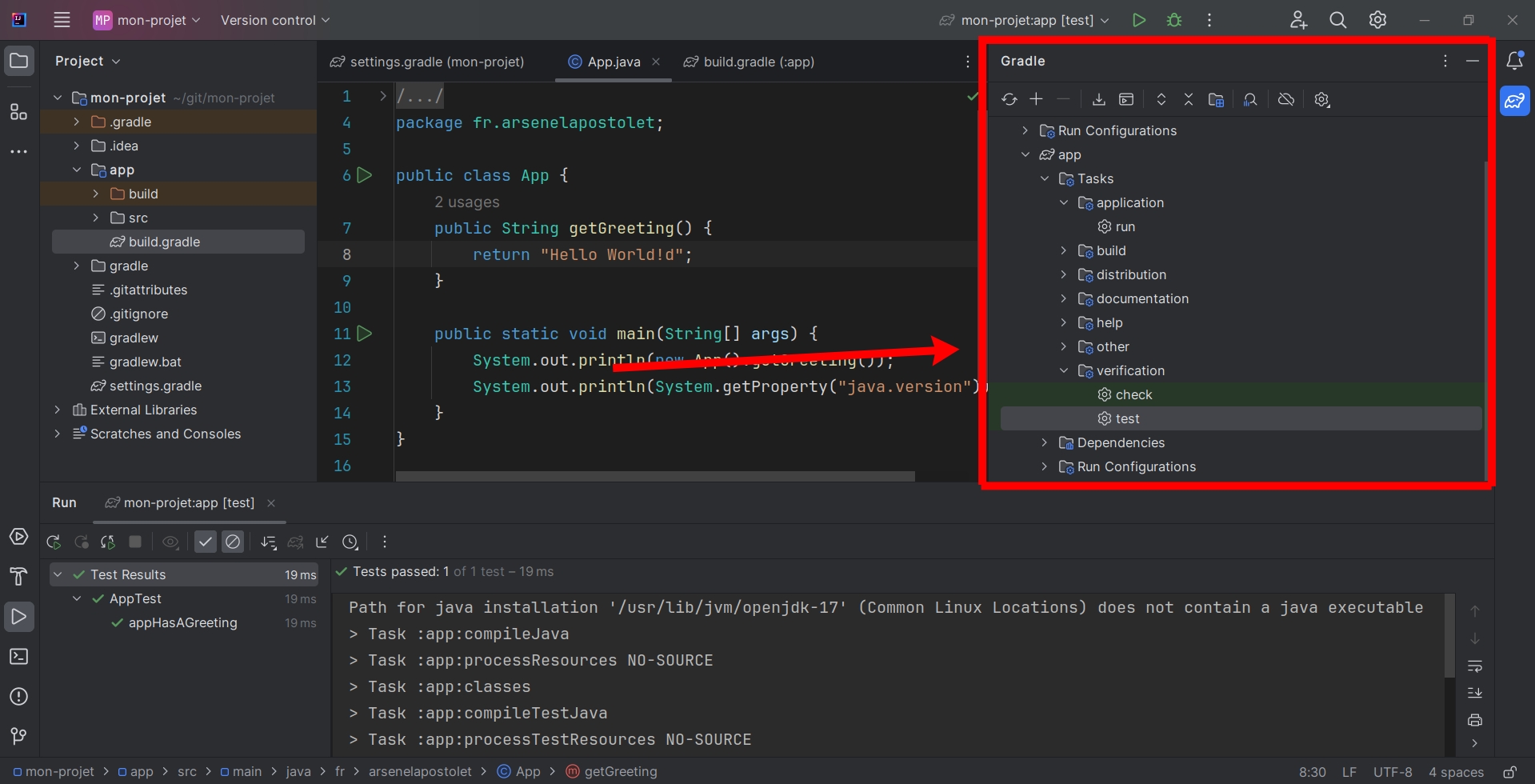Click 8:30 cursor position to go to line

(1313, 772)
